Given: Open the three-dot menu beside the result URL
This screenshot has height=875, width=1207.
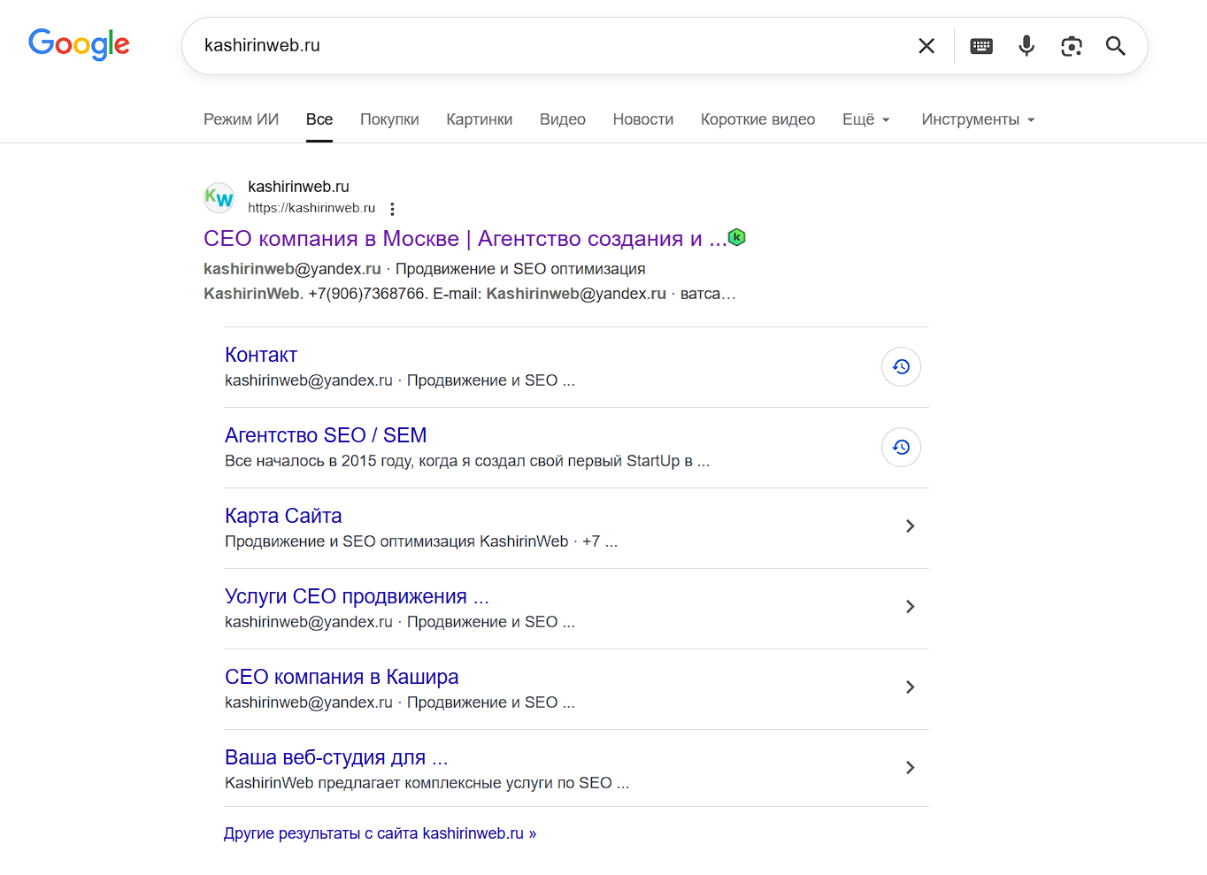Looking at the screenshot, I should 392,209.
